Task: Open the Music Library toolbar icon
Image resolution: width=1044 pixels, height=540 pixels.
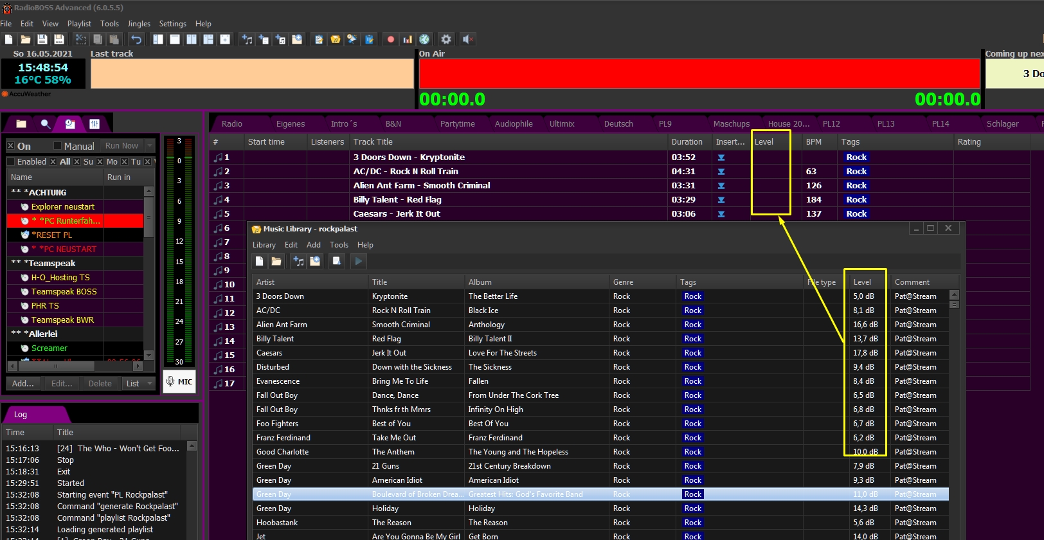Action: [336, 39]
